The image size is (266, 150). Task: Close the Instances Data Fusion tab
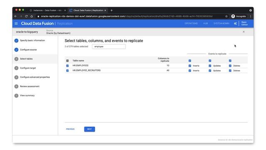(65, 10)
